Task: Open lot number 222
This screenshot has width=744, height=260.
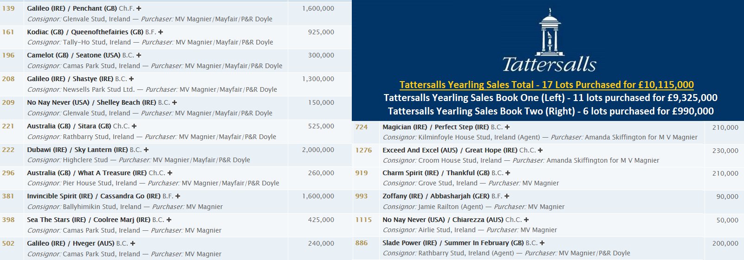Action: (8, 150)
